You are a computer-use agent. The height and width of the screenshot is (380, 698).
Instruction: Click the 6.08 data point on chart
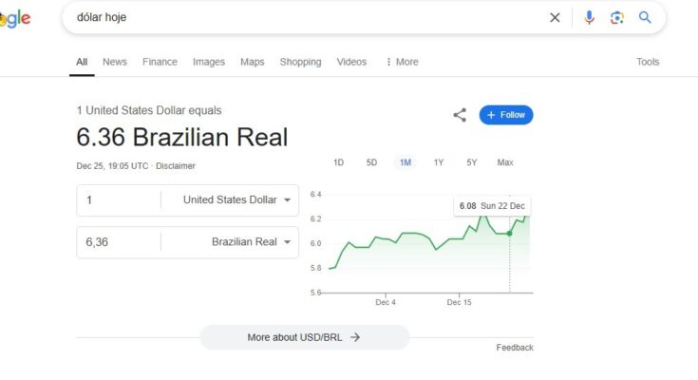point(510,233)
